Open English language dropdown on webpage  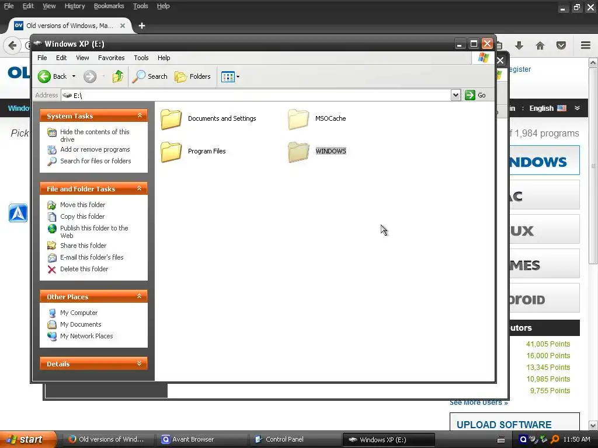tap(555, 108)
